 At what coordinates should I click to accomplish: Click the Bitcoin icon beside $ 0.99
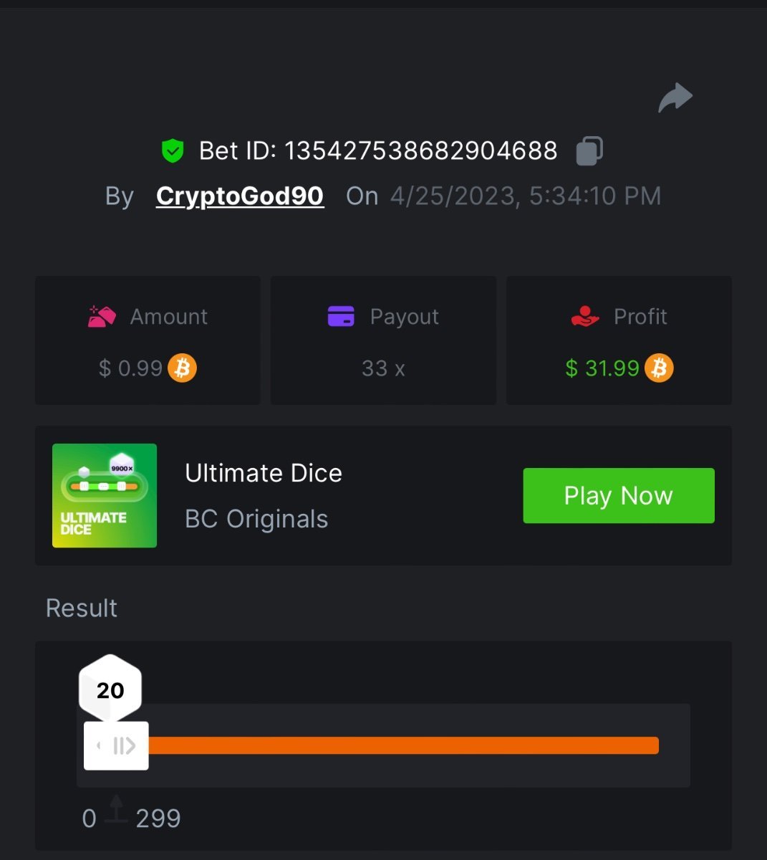tap(182, 368)
